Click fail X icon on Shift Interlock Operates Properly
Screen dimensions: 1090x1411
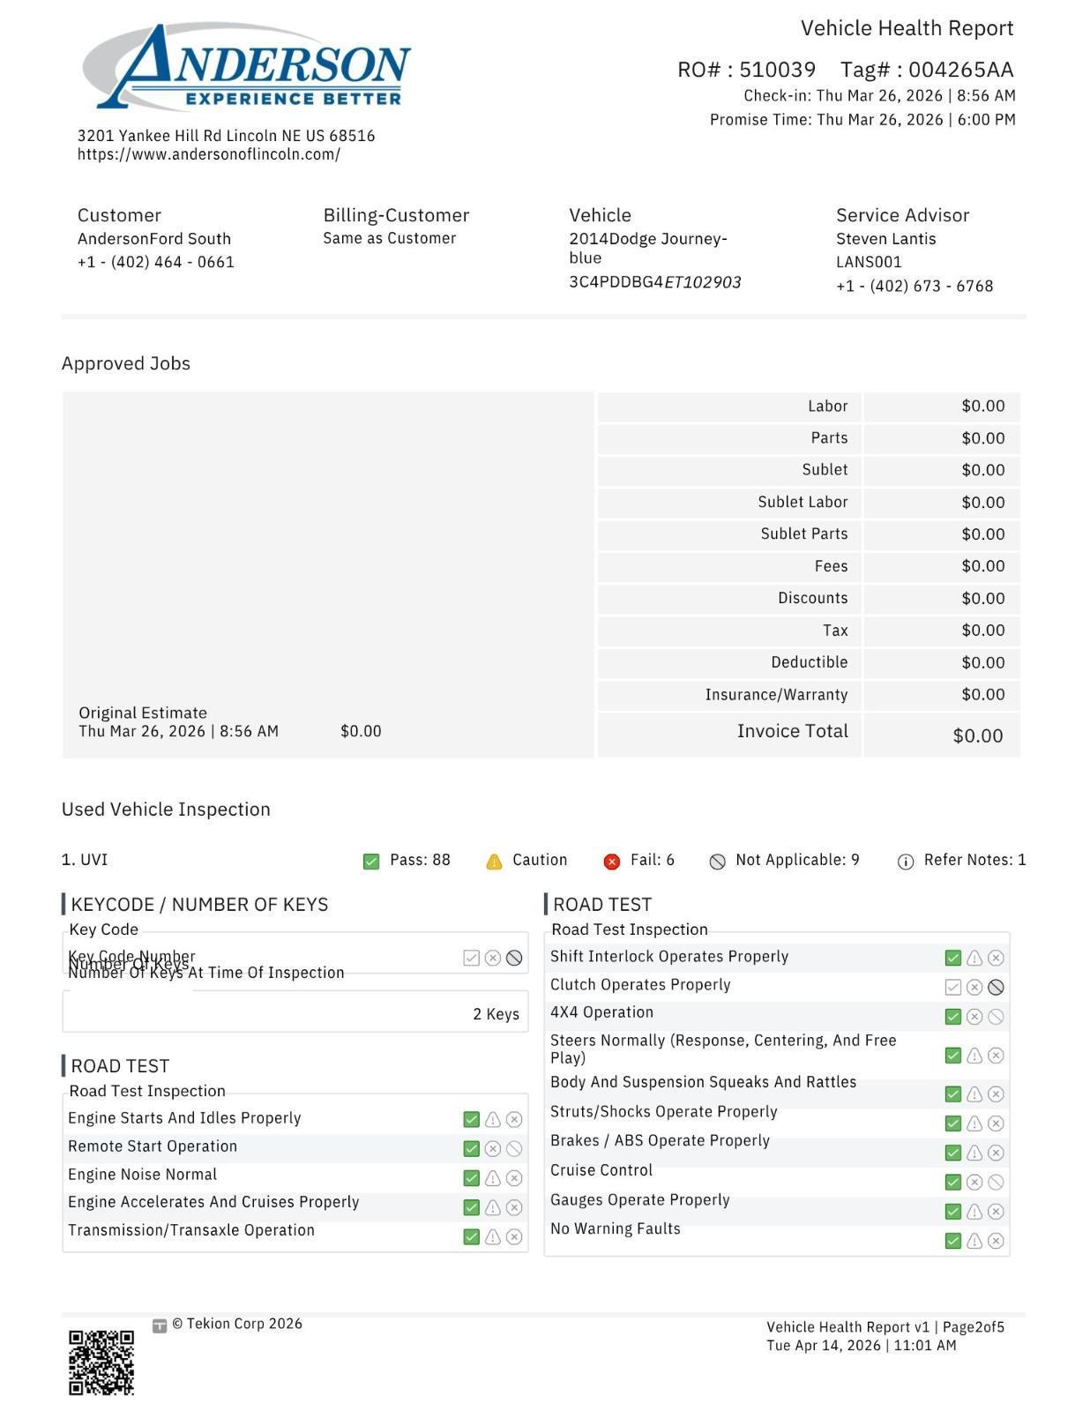[996, 958]
